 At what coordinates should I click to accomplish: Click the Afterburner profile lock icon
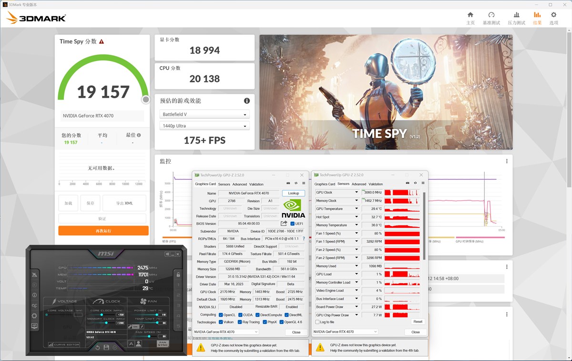tap(178, 274)
